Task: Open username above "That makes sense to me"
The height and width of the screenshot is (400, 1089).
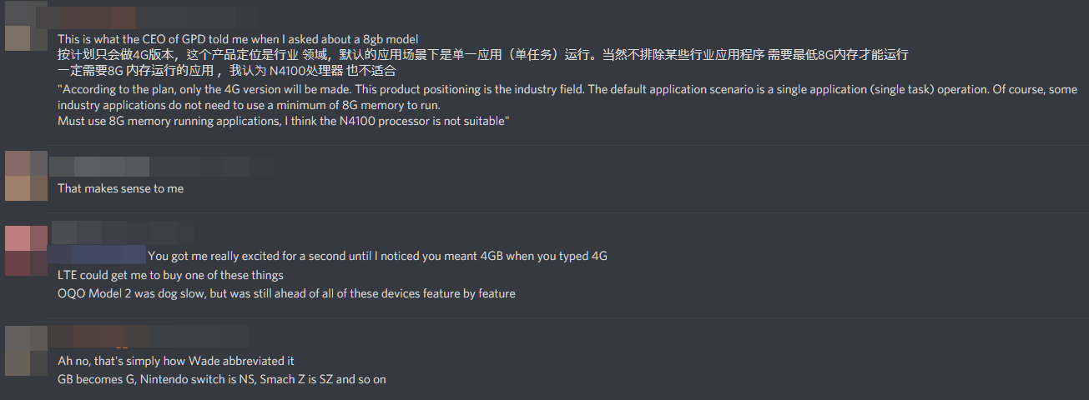Action: (159, 167)
